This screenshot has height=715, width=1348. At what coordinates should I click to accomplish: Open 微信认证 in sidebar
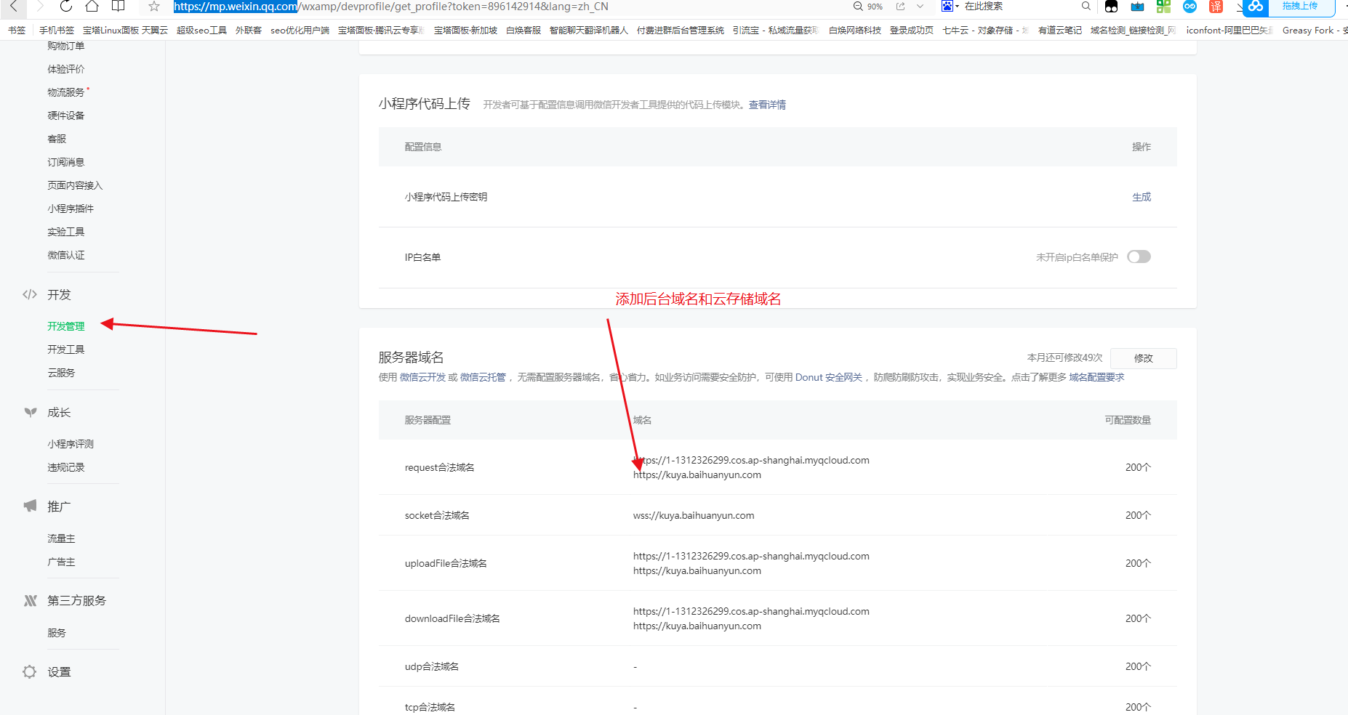pos(66,255)
